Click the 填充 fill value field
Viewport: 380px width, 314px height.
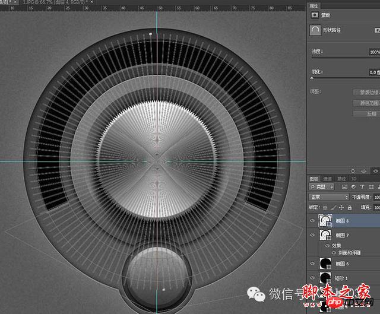[376, 208]
